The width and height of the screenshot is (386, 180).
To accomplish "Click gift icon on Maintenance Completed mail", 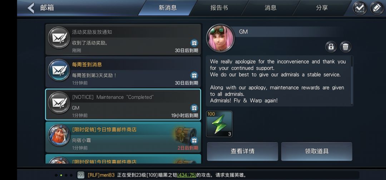I will pos(194,108).
